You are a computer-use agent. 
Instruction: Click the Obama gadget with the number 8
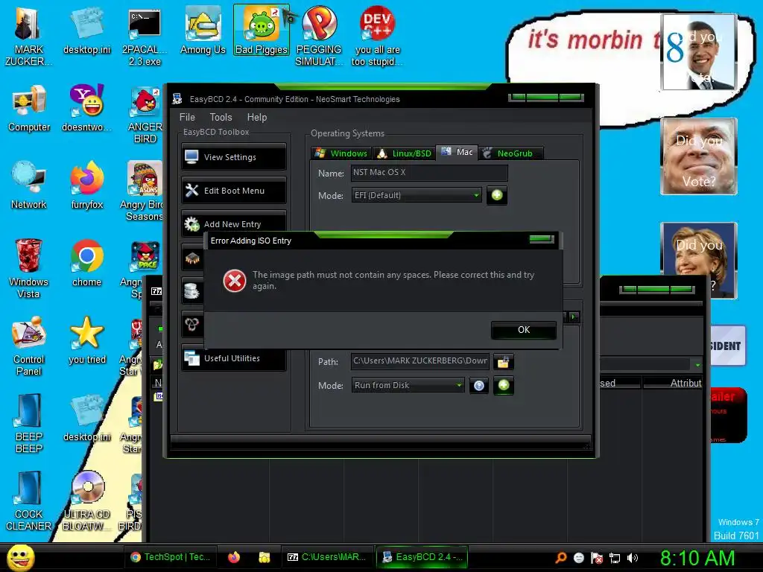pos(697,51)
